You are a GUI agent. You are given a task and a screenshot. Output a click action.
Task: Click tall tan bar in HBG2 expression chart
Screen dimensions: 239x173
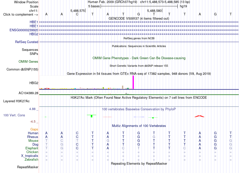click(123, 87)
